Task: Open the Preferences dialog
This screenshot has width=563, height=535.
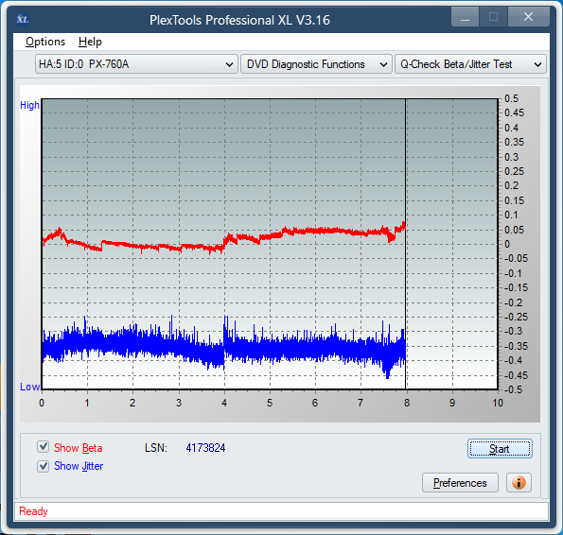Action: point(460,483)
